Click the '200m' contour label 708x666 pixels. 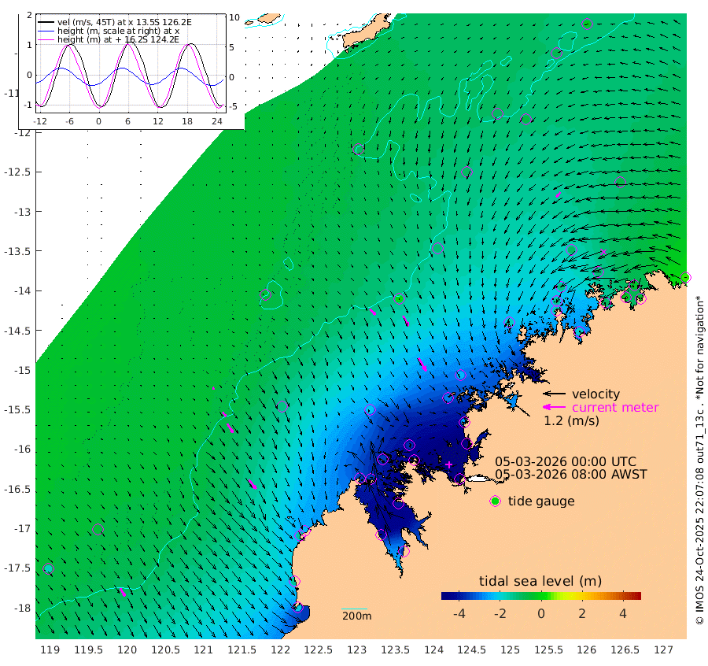356,616
